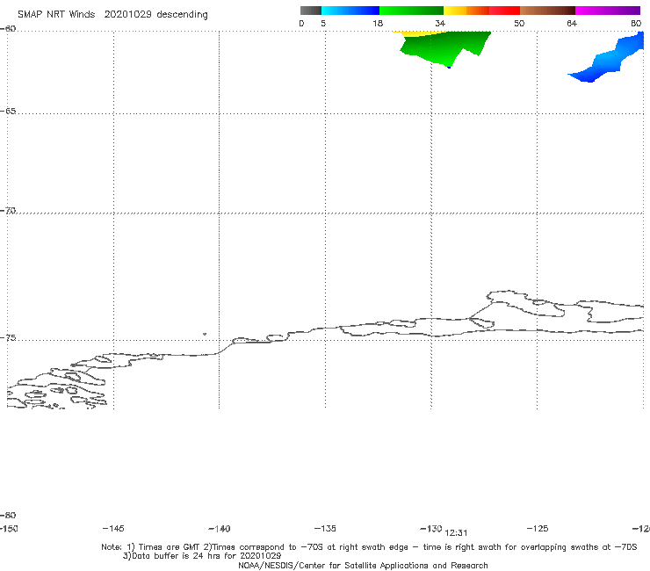Screen dimensions: 650x571
Task: Click the longitude label '-135'
Action: 325,529
